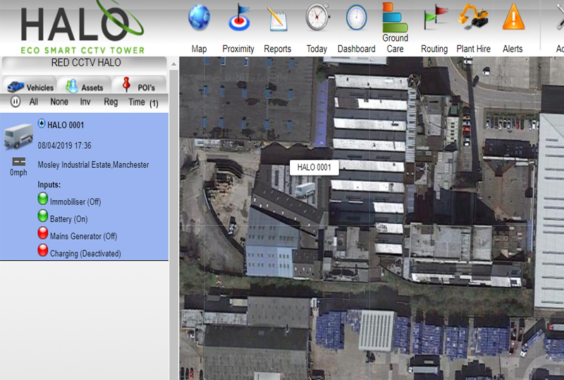Open the Dashboard gauge icon
The image size is (564, 380).
356,18
